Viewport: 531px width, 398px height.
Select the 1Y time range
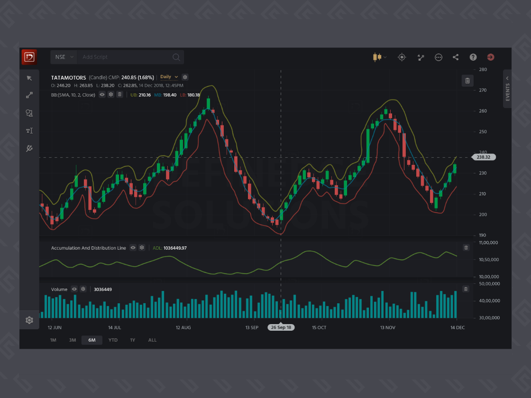click(x=133, y=340)
